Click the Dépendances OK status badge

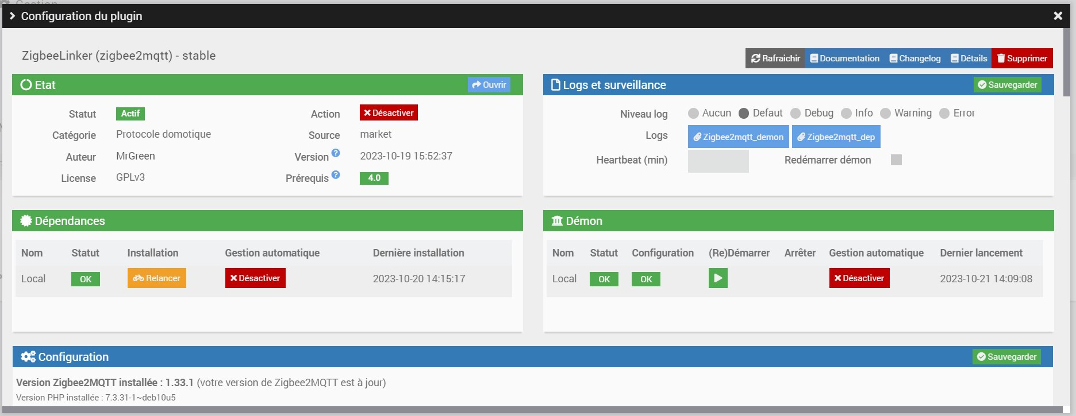point(86,279)
